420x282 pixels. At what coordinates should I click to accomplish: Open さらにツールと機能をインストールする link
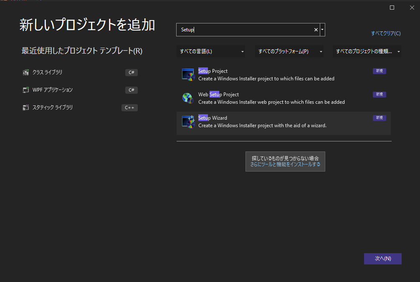pos(285,165)
